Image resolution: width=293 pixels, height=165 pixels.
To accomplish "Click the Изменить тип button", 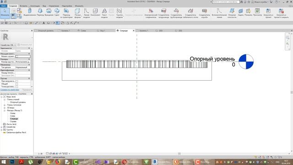I will [25, 45].
